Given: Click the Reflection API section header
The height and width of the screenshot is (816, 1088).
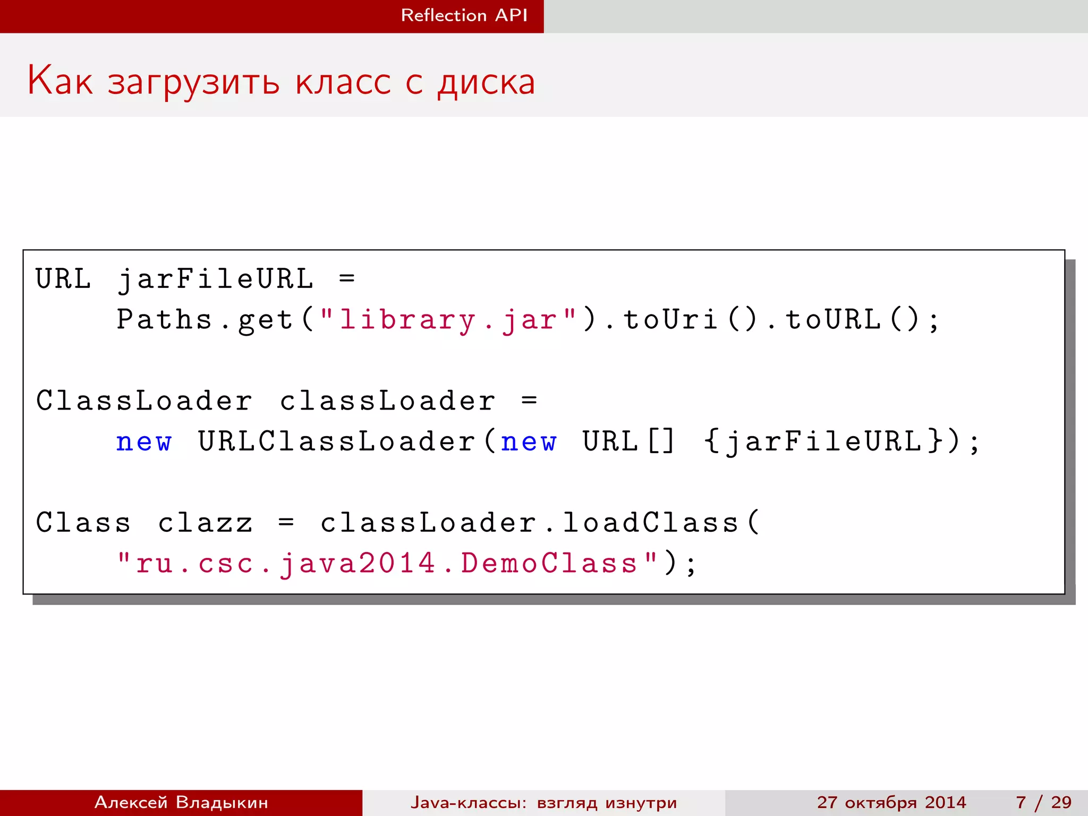Looking at the screenshot, I should pyautogui.click(x=464, y=15).
